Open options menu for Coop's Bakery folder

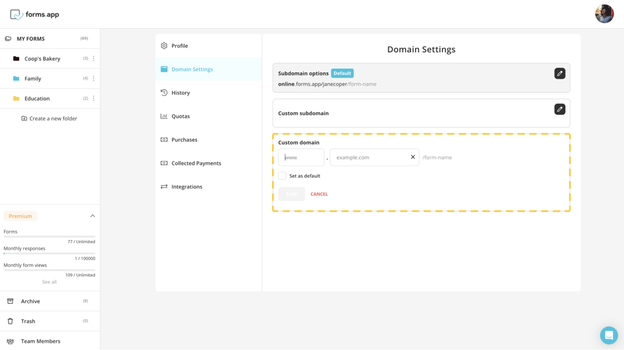[94, 59]
